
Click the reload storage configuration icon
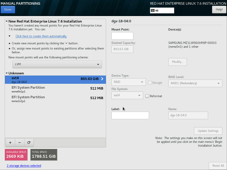tap(29, 142)
